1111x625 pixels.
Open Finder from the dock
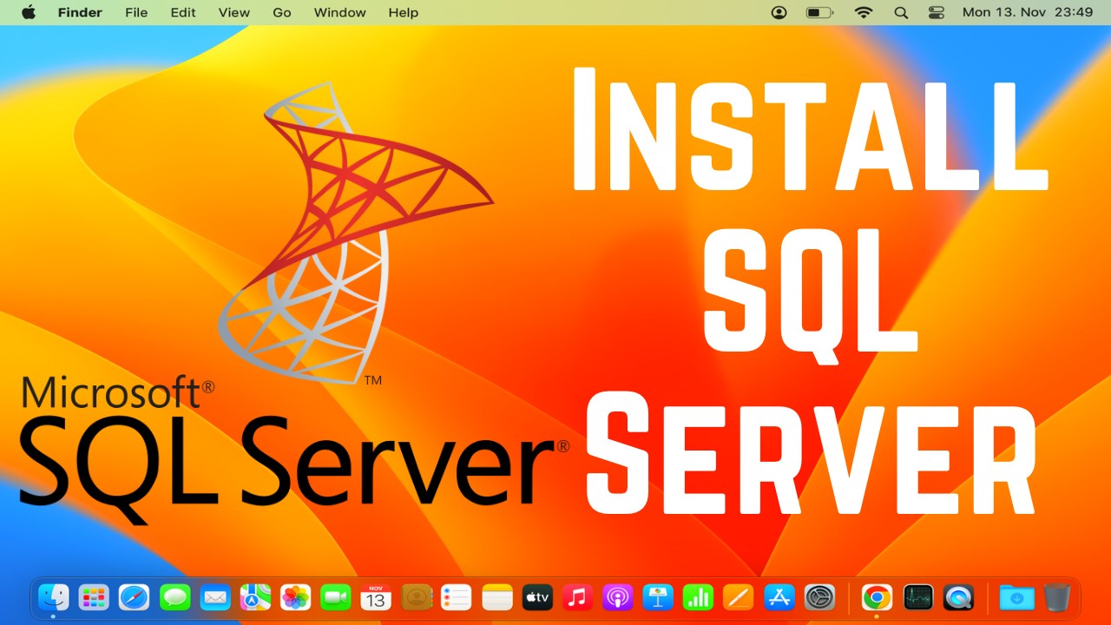[x=54, y=597]
